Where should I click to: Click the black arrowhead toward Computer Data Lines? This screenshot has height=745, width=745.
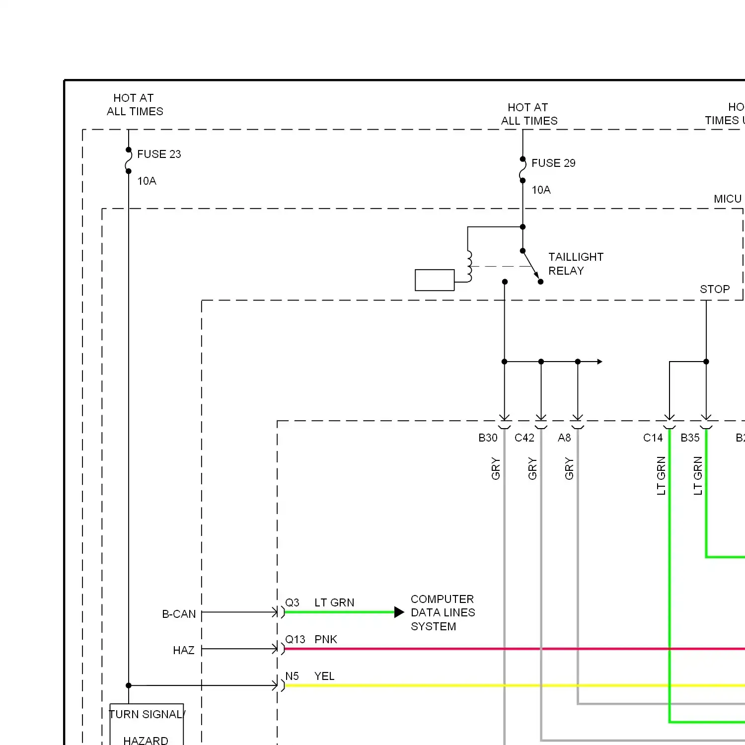(399, 612)
